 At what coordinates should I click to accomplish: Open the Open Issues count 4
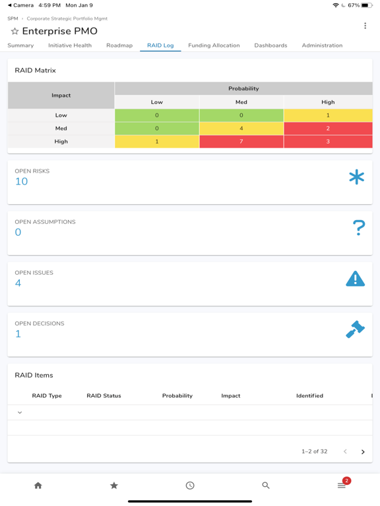[18, 283]
